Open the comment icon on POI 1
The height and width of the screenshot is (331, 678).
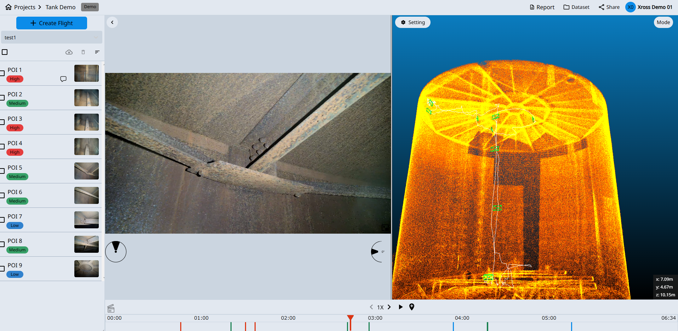click(x=63, y=79)
